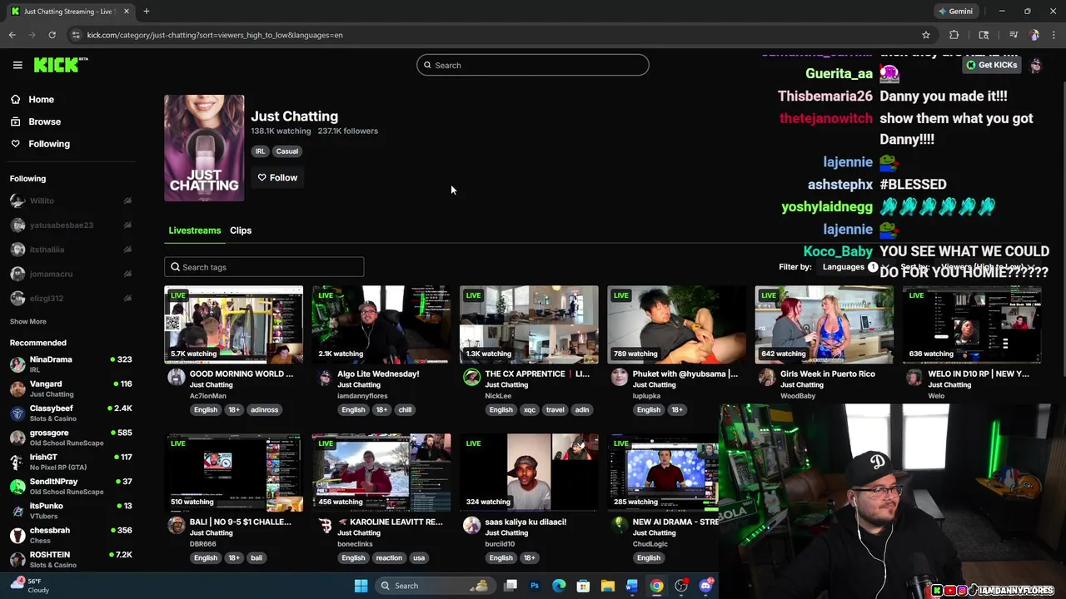Select chill tag on iamdannyflores stream

click(x=405, y=409)
